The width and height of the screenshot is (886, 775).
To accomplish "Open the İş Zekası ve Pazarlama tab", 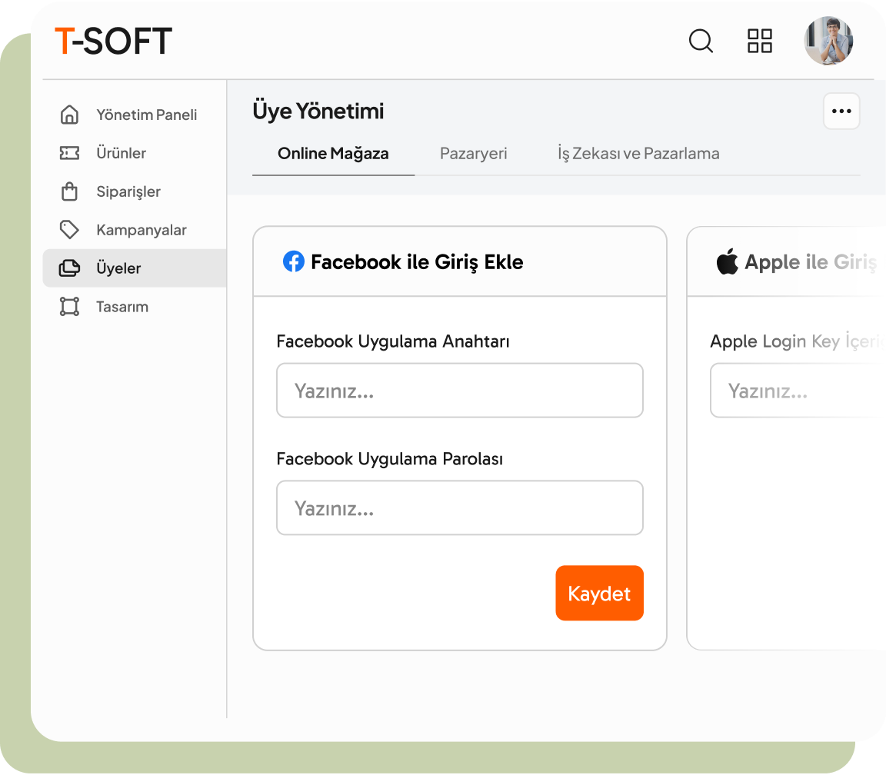I will [638, 154].
